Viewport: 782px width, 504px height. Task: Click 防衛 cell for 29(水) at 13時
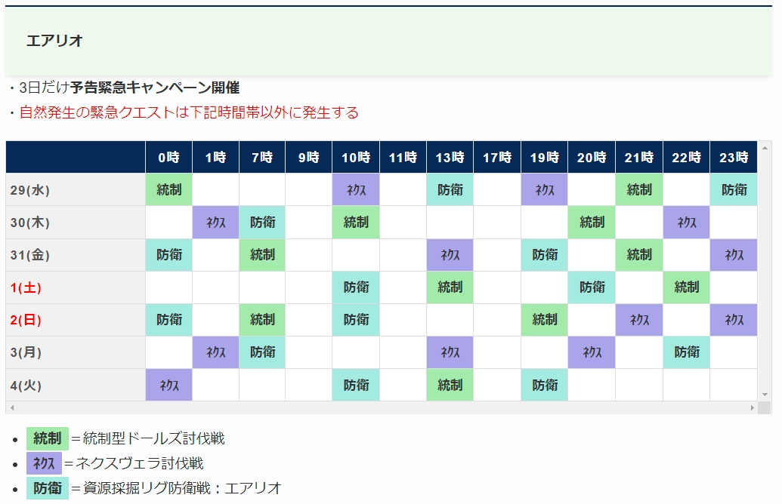pyautogui.click(x=450, y=189)
